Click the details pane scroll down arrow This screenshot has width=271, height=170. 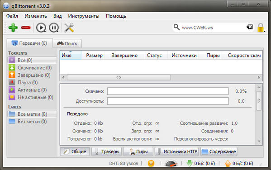tap(259, 142)
